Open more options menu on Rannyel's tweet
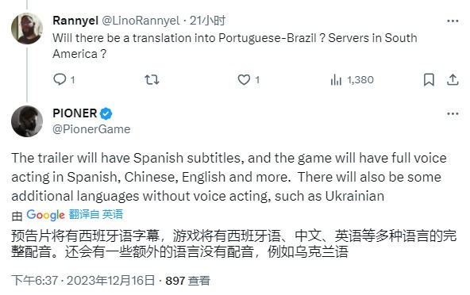This screenshot has width=470, height=295. click(453, 21)
